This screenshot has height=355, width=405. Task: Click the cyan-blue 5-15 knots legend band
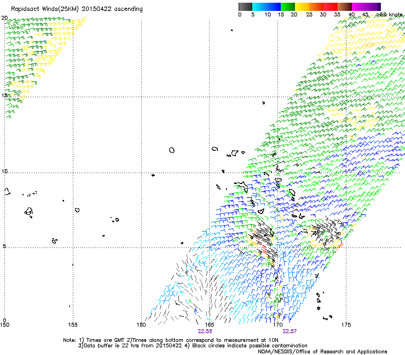coord(267,7)
